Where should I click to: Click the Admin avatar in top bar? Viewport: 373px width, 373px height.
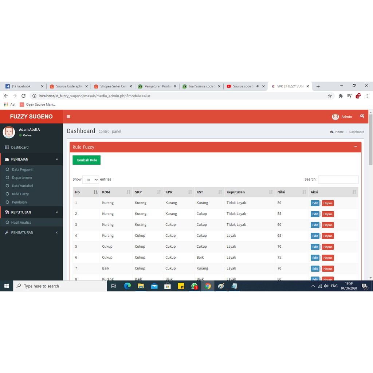[x=335, y=117]
